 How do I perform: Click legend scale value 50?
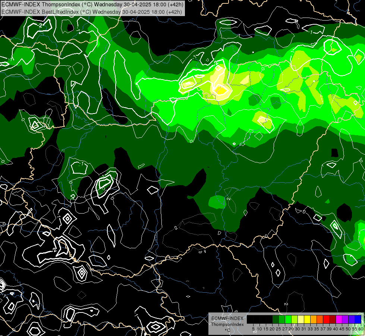(348, 329)
